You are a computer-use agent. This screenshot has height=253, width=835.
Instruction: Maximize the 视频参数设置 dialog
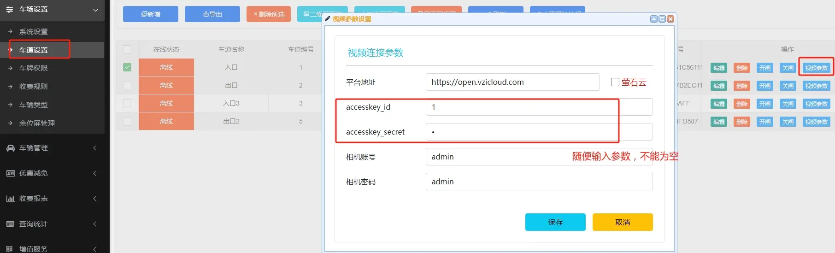coord(662,19)
